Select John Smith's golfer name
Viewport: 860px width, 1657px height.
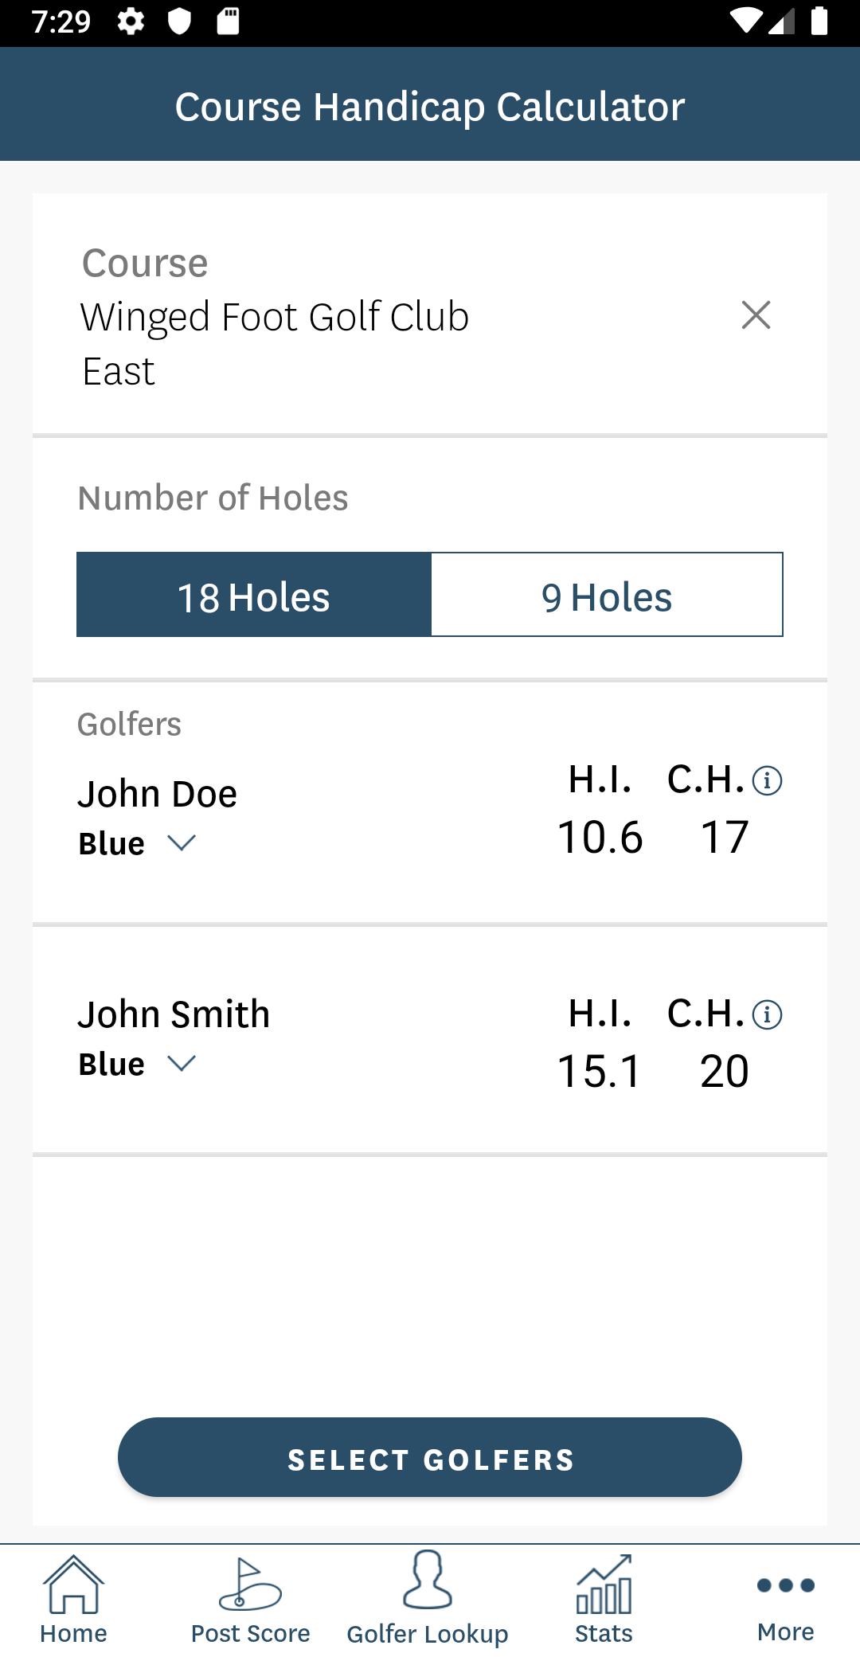point(174,1014)
